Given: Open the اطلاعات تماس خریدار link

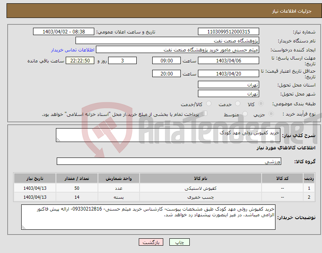Looking at the screenshot, I should (73, 50).
